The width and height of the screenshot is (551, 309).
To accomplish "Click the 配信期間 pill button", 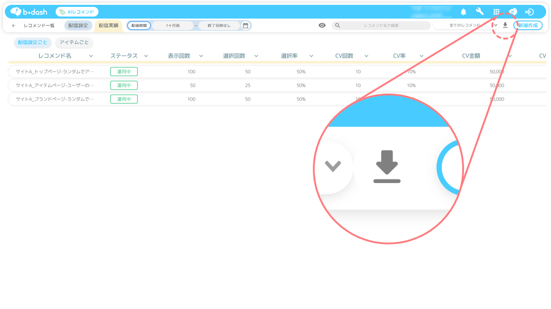I will pos(139,25).
